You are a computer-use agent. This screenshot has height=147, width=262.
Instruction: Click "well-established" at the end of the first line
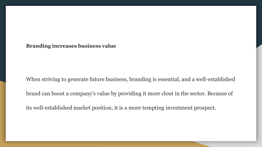tap(215, 79)
